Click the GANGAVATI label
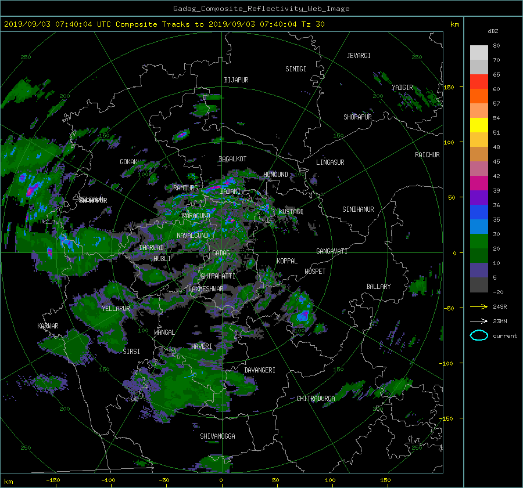The width and height of the screenshot is (523, 488). [x=332, y=251]
